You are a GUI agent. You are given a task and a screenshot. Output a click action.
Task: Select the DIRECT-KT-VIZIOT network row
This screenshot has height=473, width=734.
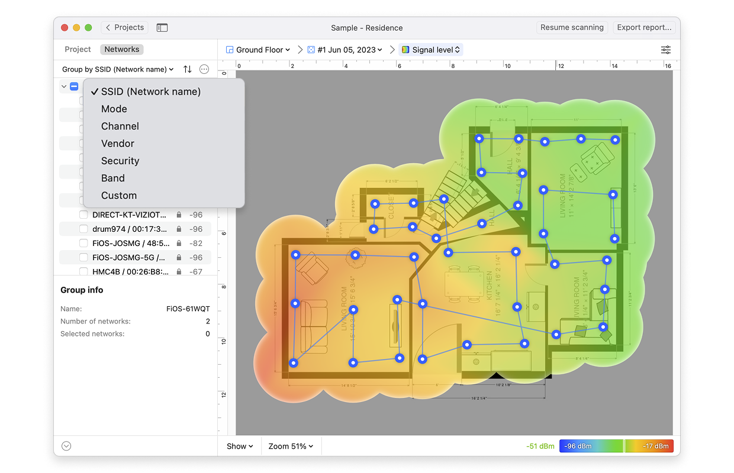click(x=135, y=215)
